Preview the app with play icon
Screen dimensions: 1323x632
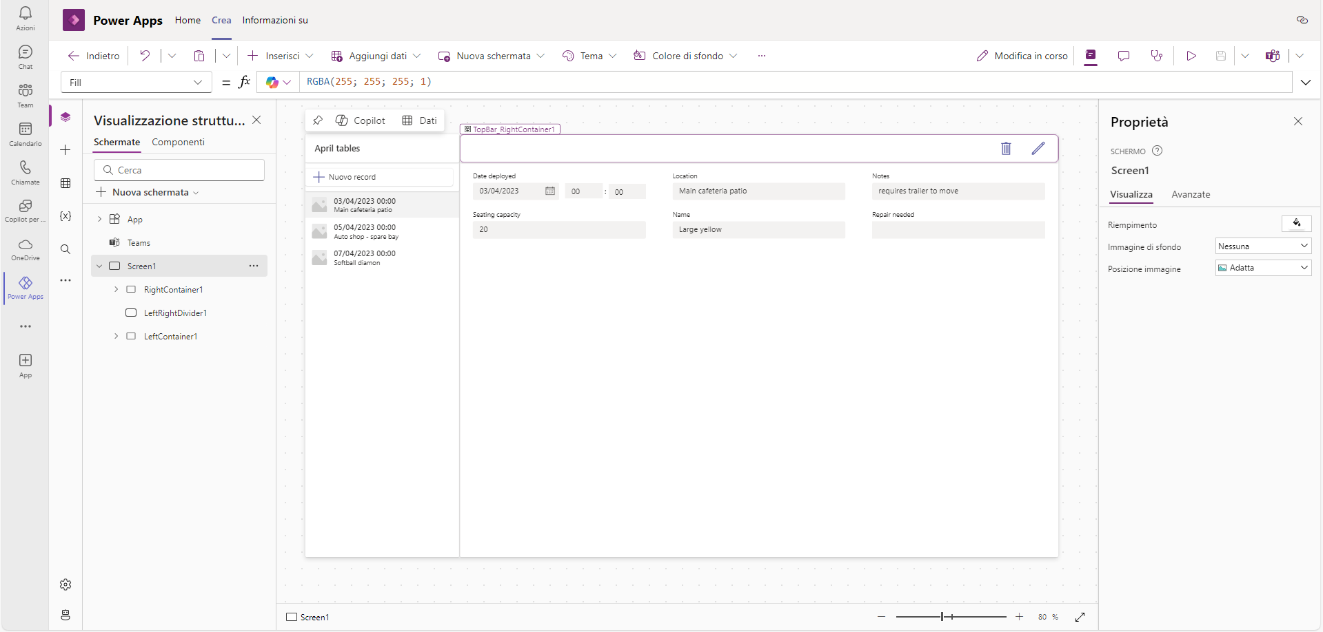[1191, 56]
